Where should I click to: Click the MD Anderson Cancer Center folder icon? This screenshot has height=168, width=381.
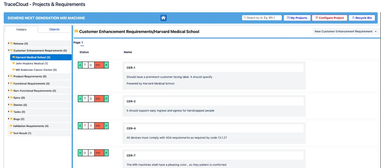[x=14, y=70]
